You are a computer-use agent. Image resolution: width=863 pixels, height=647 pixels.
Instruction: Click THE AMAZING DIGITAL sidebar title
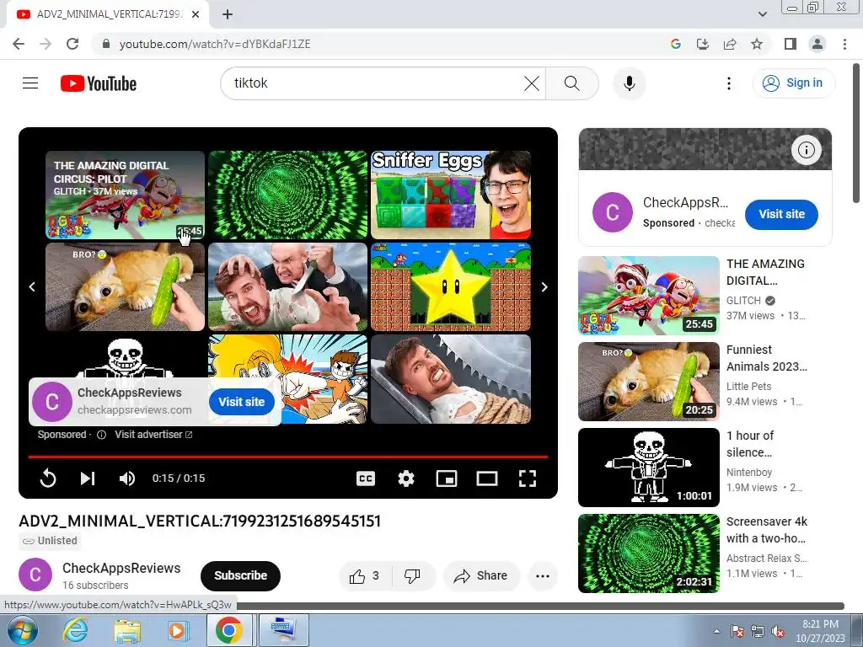click(x=765, y=272)
